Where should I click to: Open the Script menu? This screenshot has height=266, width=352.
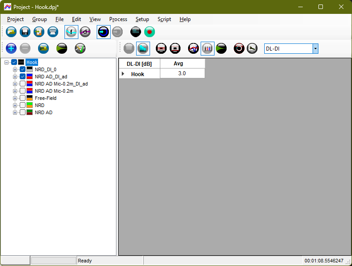click(164, 19)
